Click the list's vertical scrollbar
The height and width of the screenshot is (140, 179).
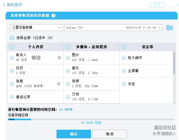pos(174,64)
